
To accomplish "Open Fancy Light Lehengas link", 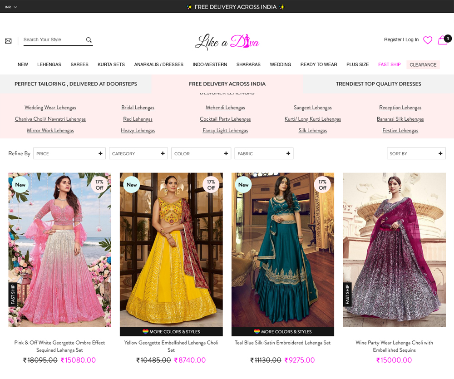I will click(225, 131).
